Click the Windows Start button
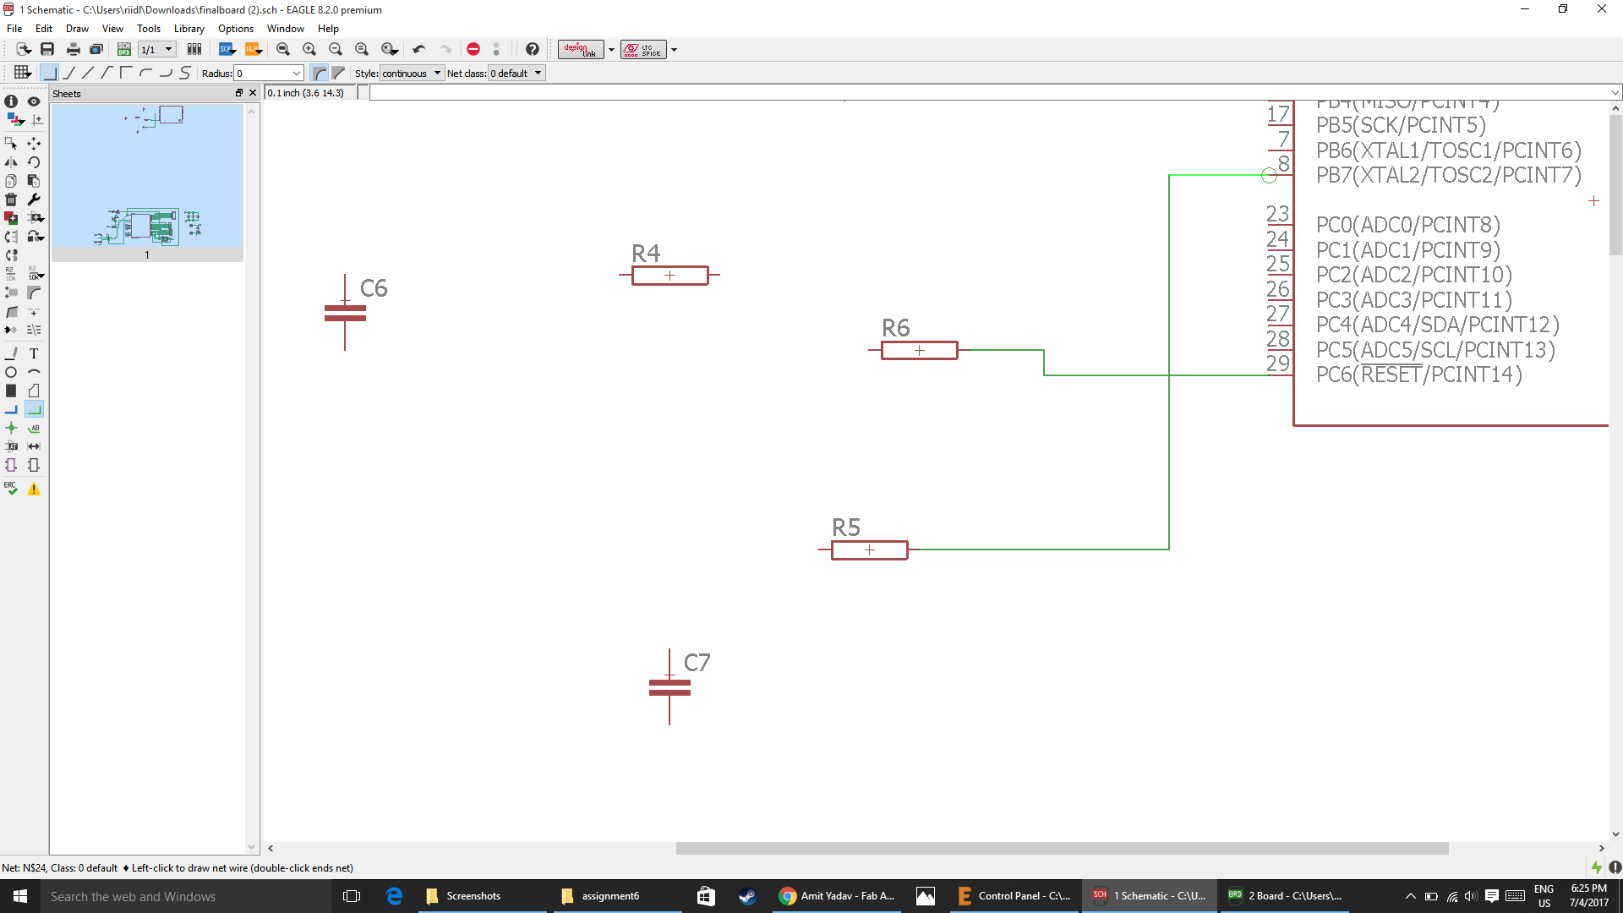1623x913 pixels. 20,896
